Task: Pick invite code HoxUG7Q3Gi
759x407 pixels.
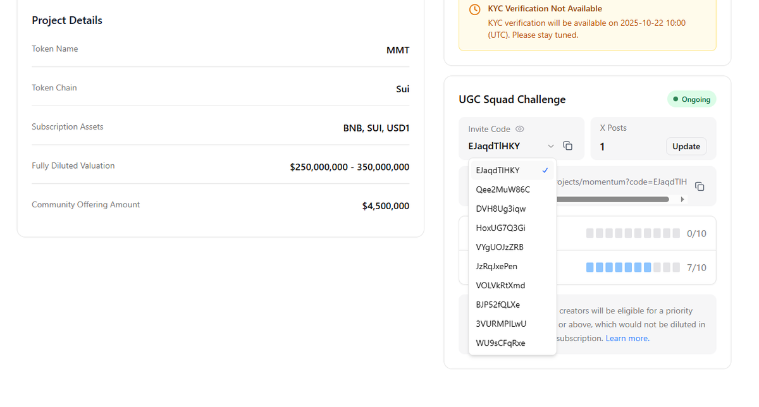Action: pyautogui.click(x=512, y=228)
